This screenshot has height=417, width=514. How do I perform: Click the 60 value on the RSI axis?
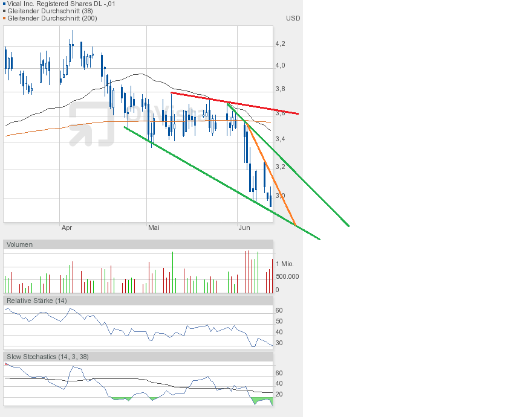(x=279, y=310)
